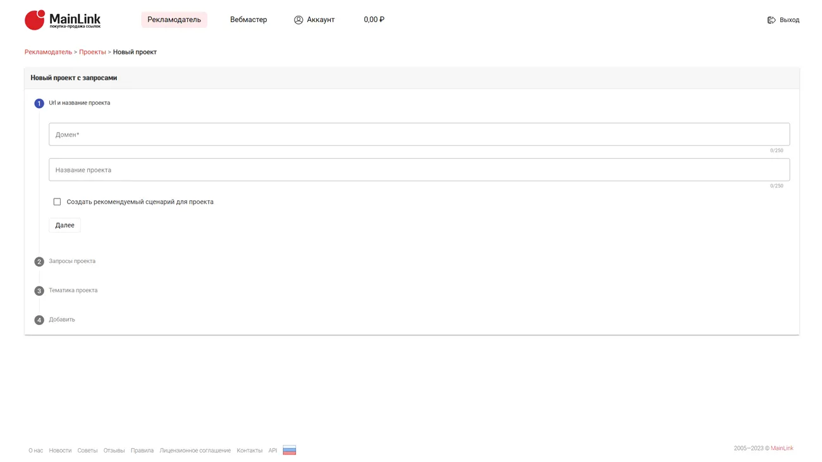The image size is (822, 462).
Task: Open the Контакты footer link
Action: (x=249, y=451)
